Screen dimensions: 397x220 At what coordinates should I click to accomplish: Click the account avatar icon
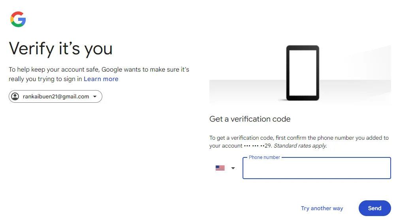pyautogui.click(x=15, y=96)
